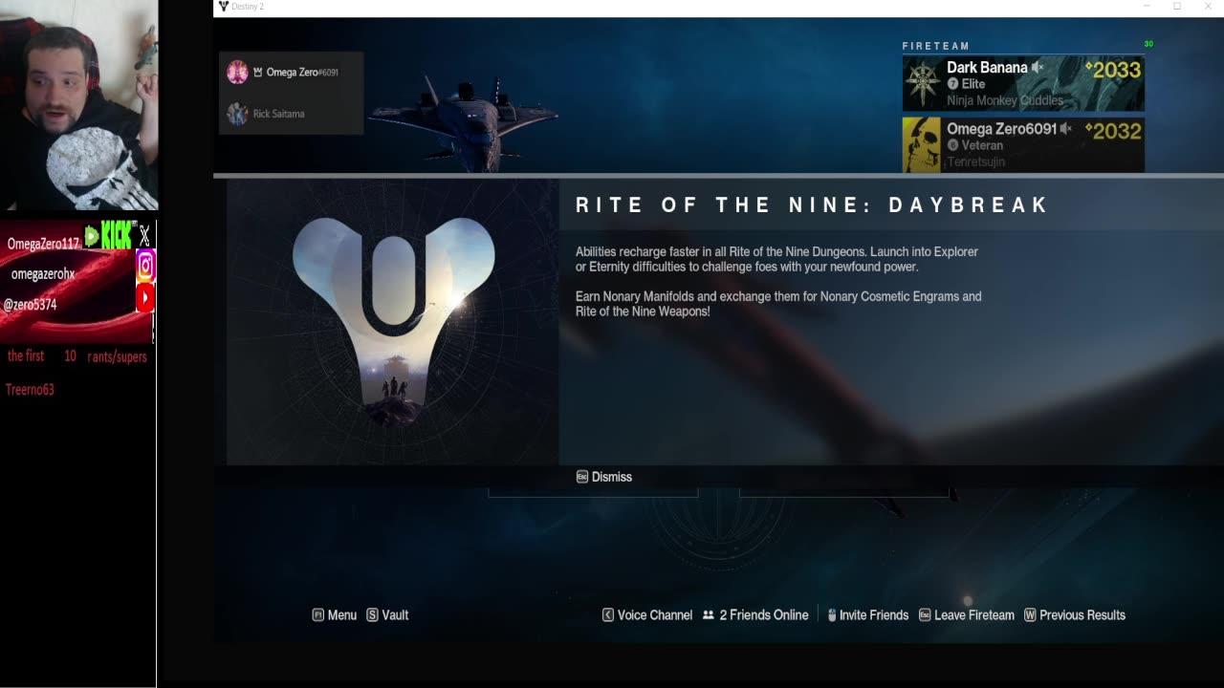Image resolution: width=1224 pixels, height=688 pixels.
Task: Click the Treerno63 name in overlay
Action: point(30,390)
